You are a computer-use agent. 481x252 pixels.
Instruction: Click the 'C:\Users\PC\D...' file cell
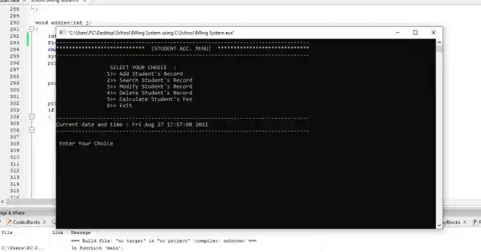click(x=23, y=248)
